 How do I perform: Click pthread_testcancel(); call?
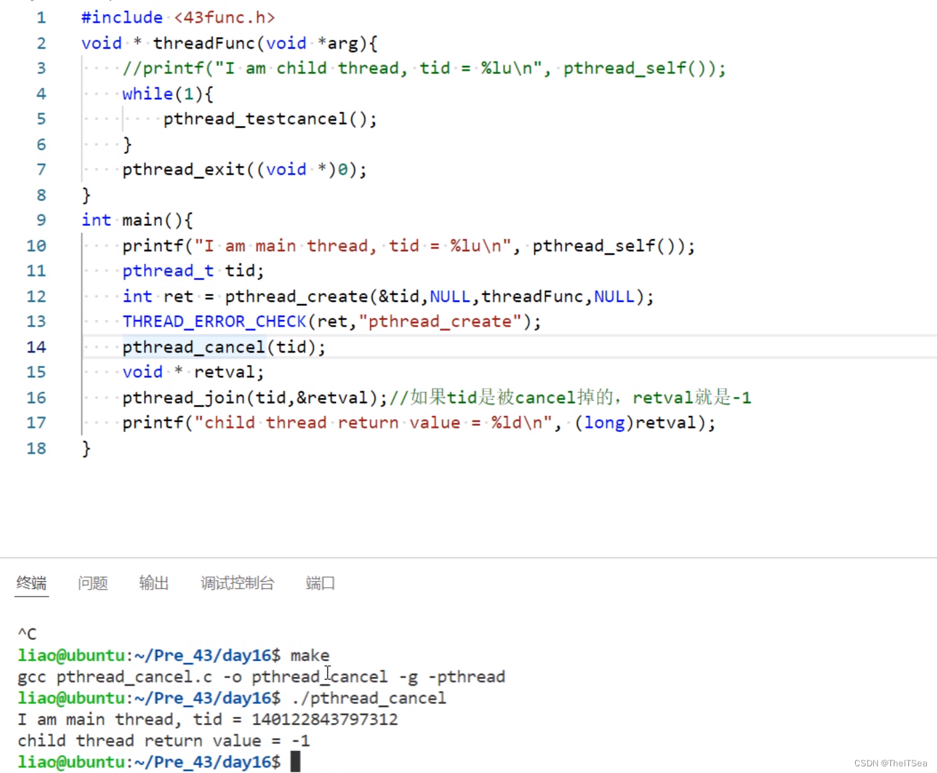271,119
